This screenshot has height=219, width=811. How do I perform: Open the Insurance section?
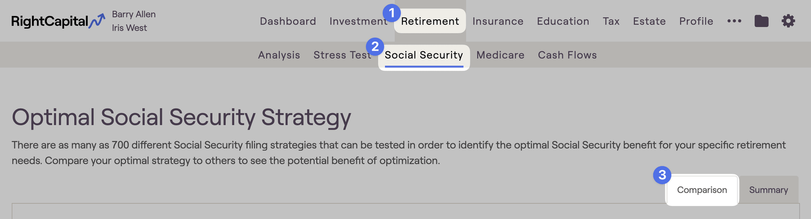(498, 21)
